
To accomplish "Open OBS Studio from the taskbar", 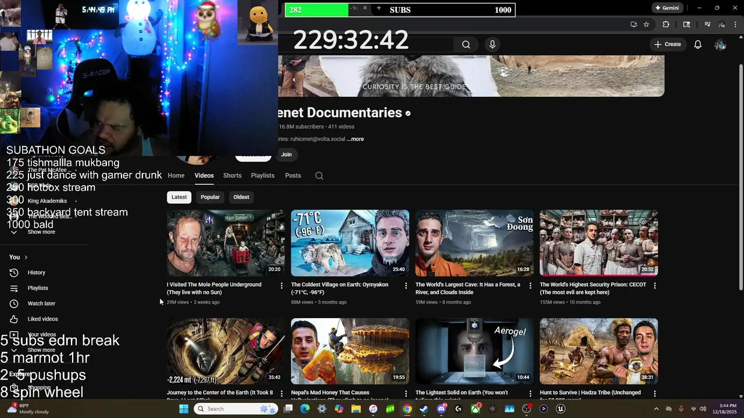I will pos(527,409).
